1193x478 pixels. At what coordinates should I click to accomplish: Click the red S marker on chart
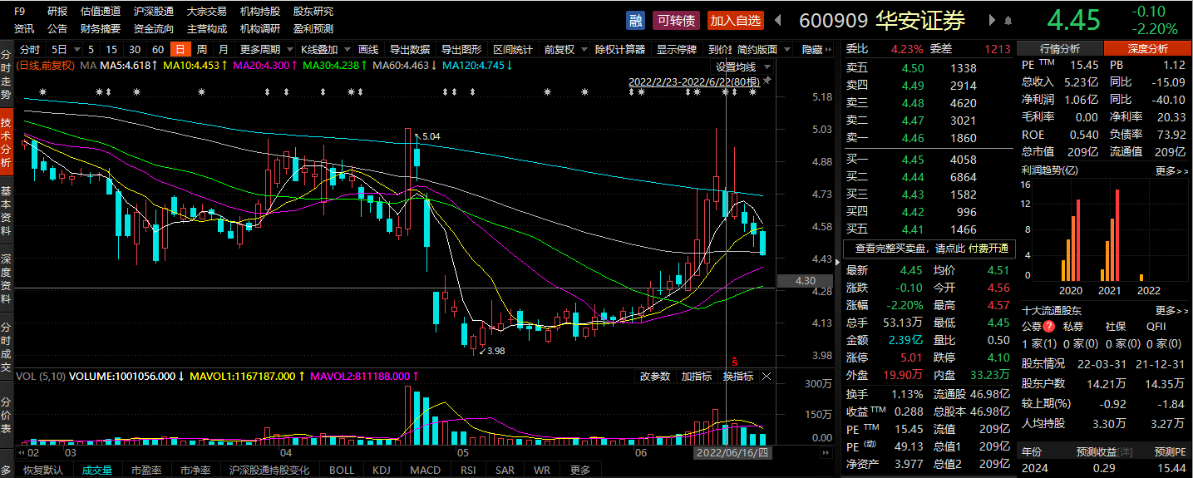coord(735,361)
